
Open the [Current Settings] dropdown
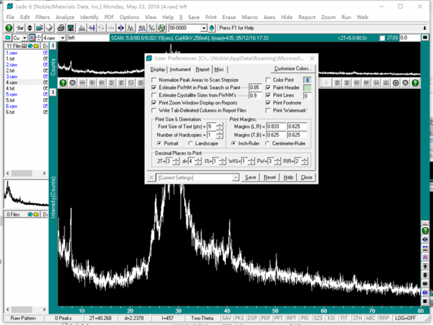235,177
